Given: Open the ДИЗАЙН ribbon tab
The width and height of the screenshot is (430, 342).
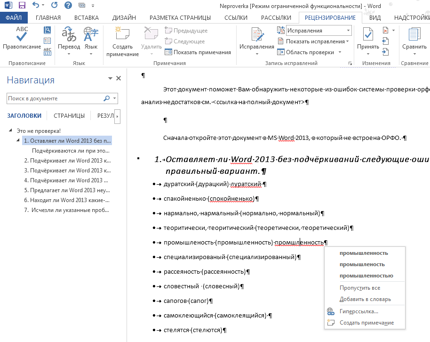Looking at the screenshot, I should click(x=124, y=17).
